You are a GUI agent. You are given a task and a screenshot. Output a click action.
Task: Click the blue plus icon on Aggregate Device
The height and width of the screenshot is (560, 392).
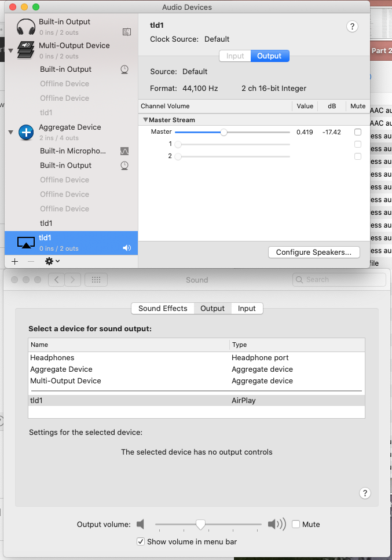tap(25, 132)
